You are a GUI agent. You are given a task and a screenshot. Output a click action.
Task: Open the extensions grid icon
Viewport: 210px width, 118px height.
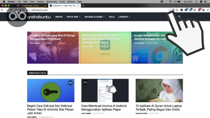(x=203, y=10)
